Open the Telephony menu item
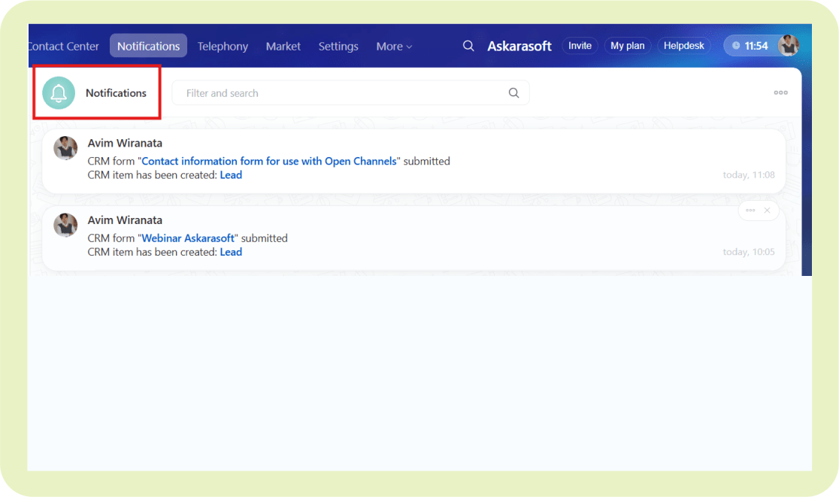The image size is (839, 497). (x=223, y=46)
